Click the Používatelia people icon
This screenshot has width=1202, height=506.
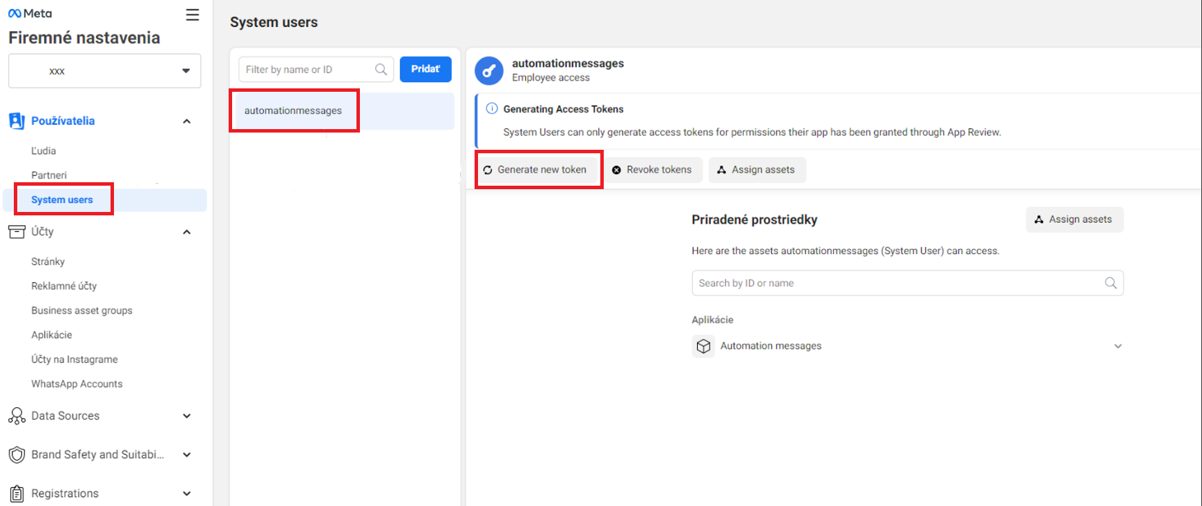[x=17, y=121]
